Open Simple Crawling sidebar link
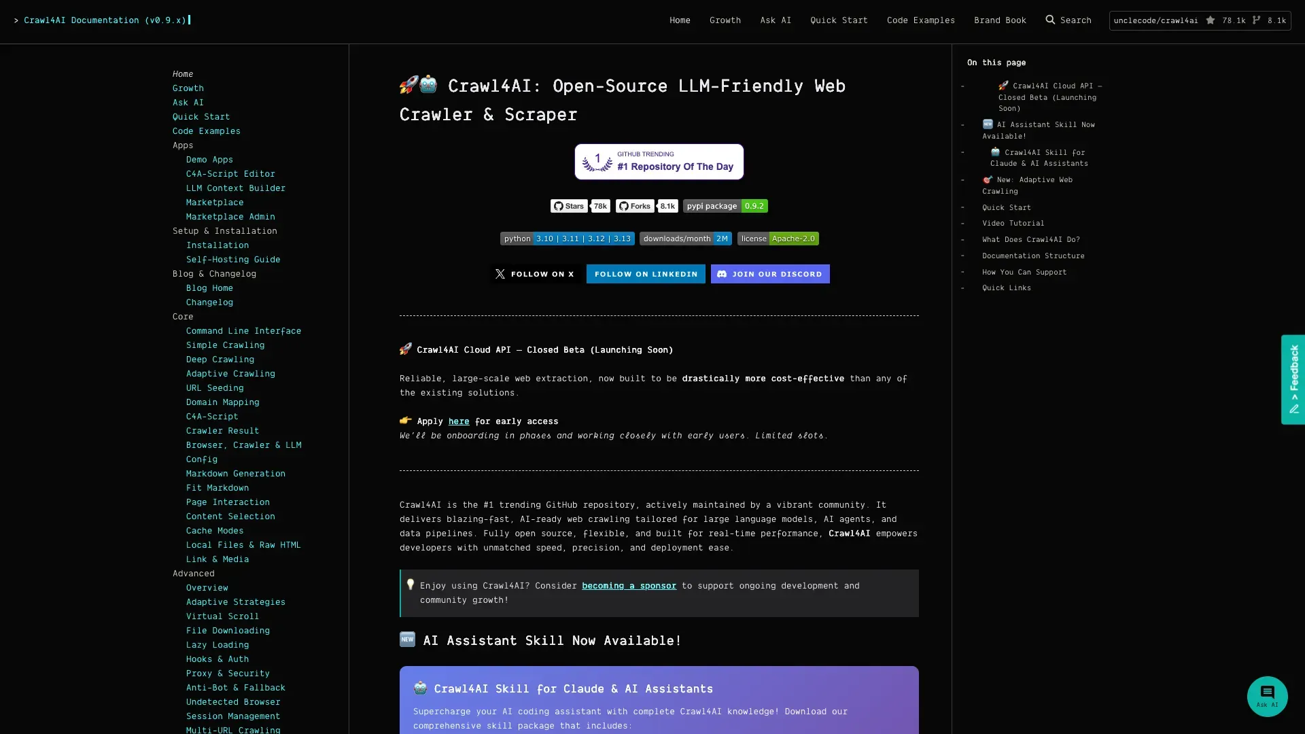 225,345
